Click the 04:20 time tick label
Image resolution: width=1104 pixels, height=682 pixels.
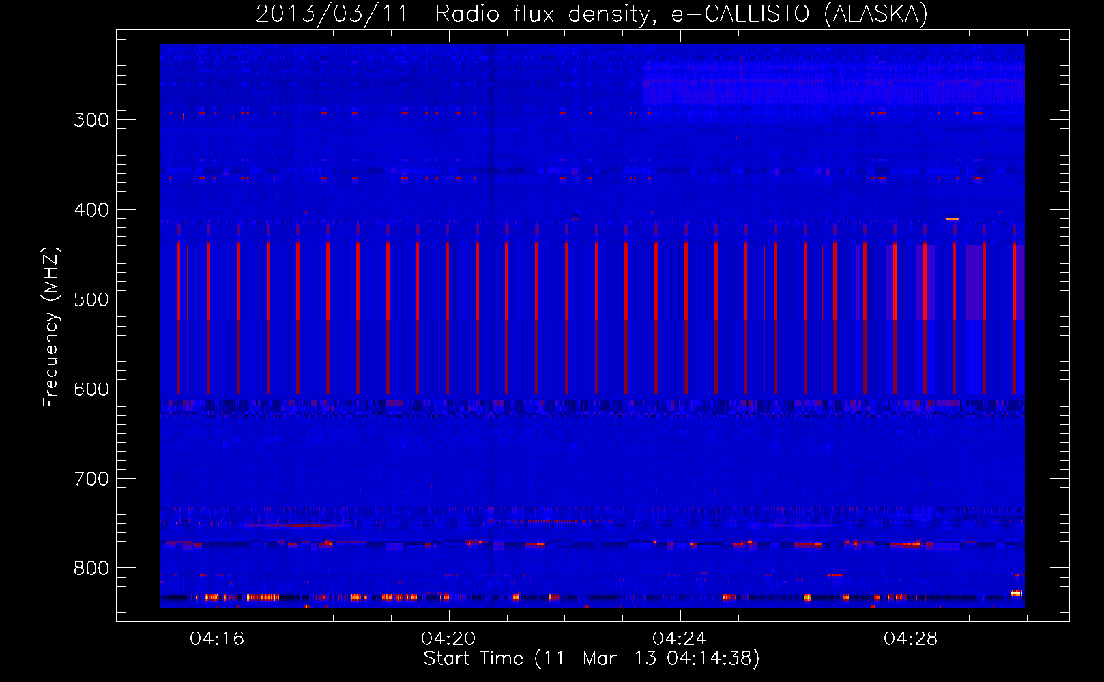[448, 638]
